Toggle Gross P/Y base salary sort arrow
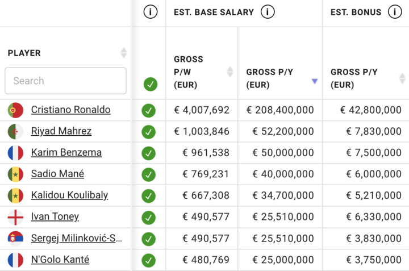Viewport: 409px width, 271px height. point(314,81)
